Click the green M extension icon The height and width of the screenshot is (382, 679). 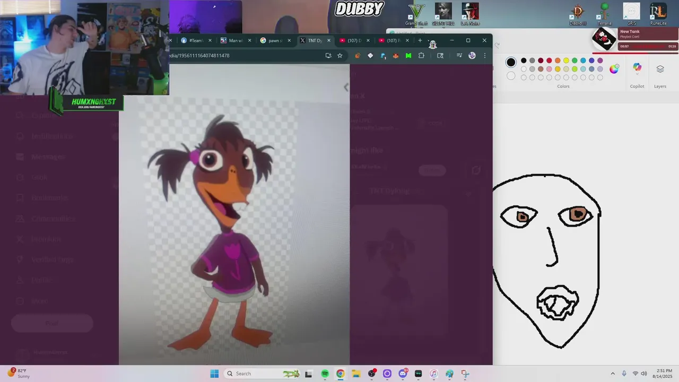point(408,55)
